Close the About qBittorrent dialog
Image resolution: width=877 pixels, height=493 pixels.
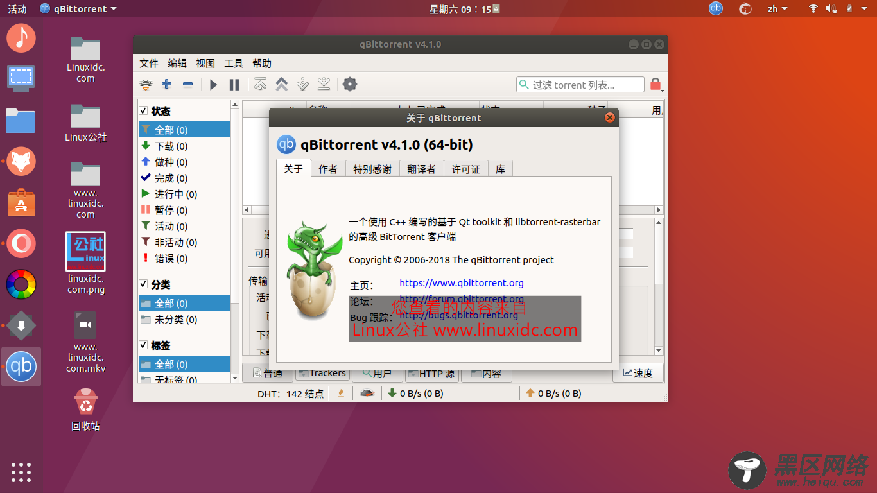click(610, 117)
